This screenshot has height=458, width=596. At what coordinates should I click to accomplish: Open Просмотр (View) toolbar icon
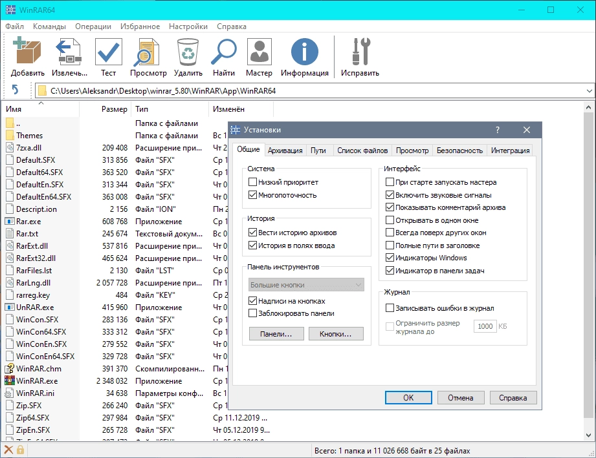pyautogui.click(x=148, y=52)
